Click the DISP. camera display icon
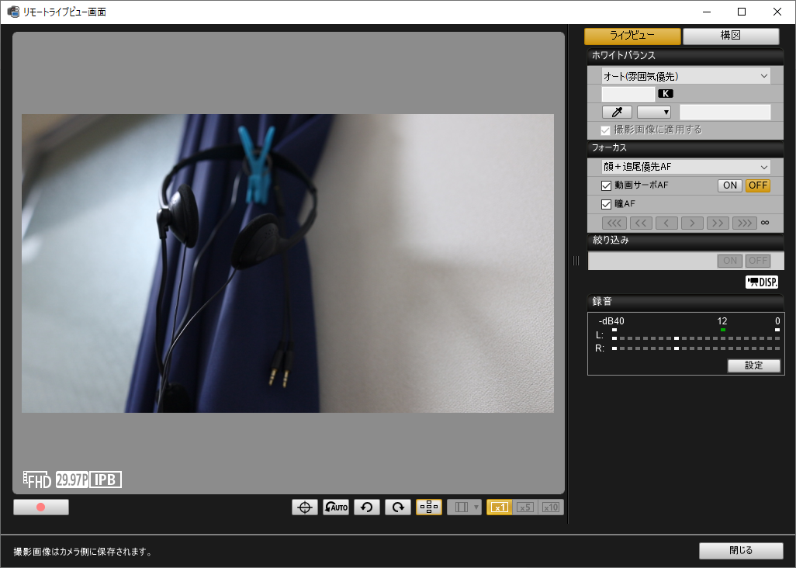This screenshot has height=568, width=796. pyautogui.click(x=761, y=282)
